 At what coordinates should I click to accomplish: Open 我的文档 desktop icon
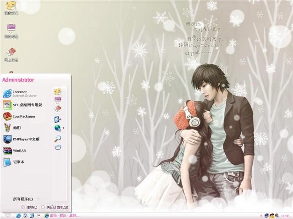coord(11,8)
